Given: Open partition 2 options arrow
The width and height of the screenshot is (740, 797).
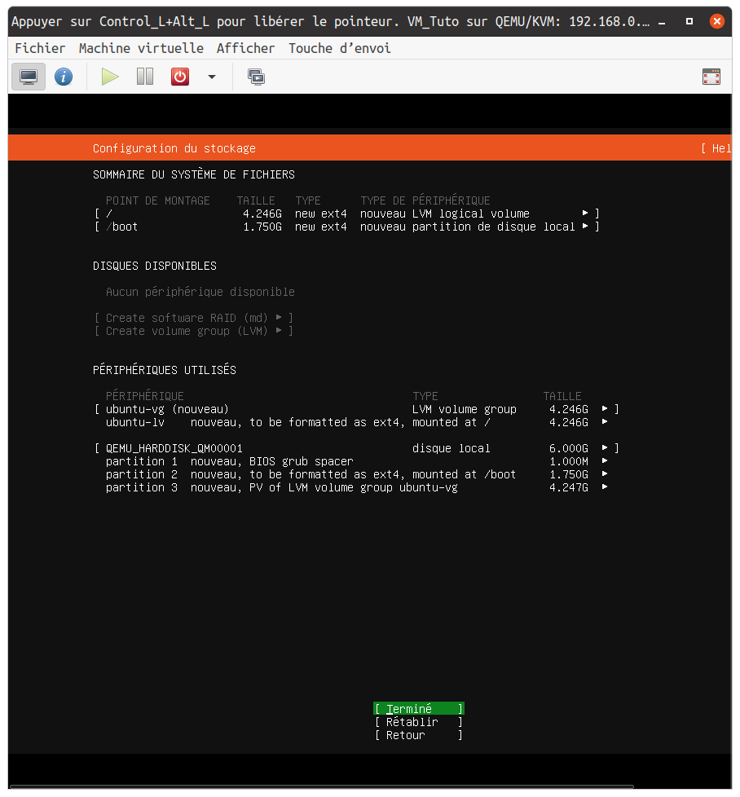Looking at the screenshot, I should click(x=604, y=474).
